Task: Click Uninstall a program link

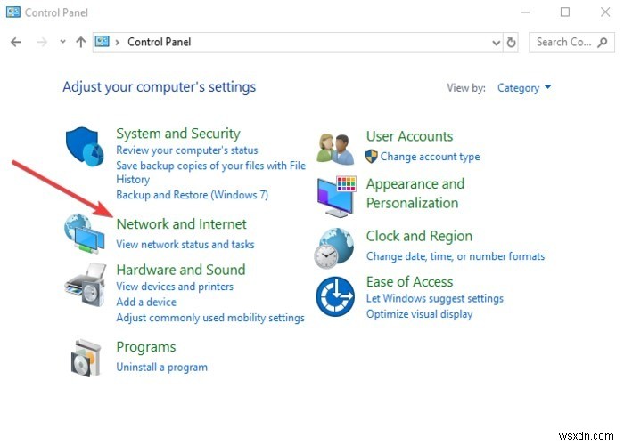Action: pyautogui.click(x=161, y=367)
